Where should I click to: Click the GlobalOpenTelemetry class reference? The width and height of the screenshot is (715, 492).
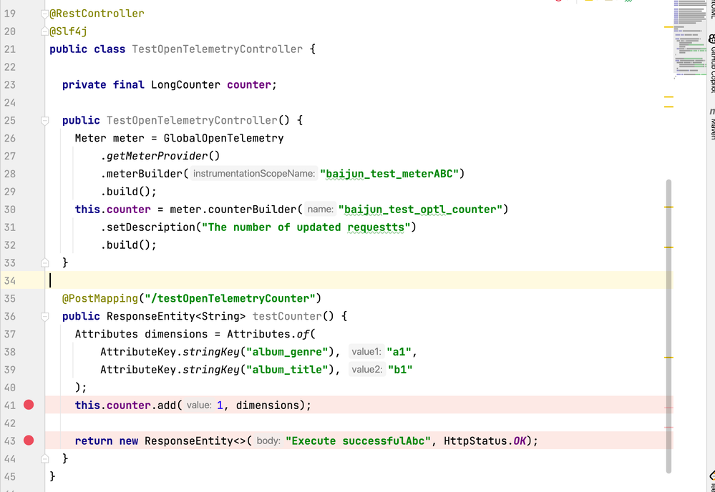click(224, 138)
